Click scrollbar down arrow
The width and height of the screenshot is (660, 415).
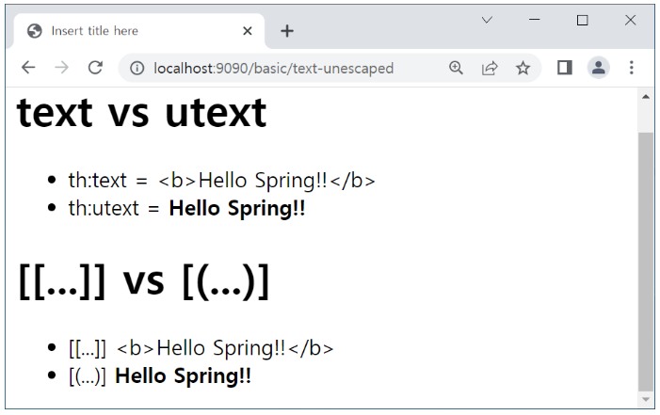pyautogui.click(x=646, y=401)
